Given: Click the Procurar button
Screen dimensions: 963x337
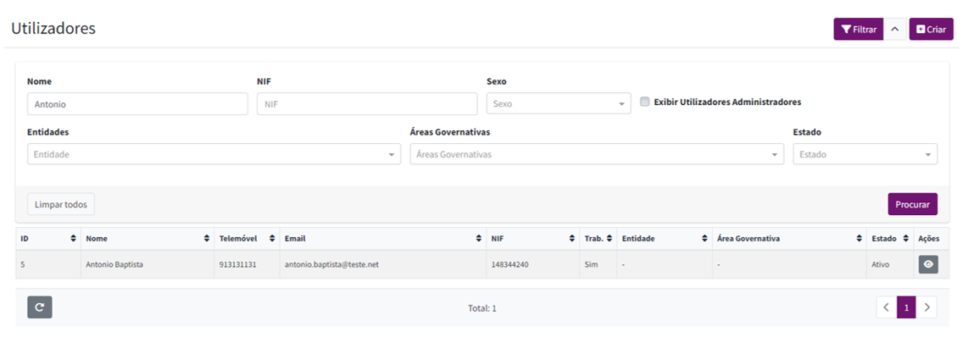Looking at the screenshot, I should [913, 204].
